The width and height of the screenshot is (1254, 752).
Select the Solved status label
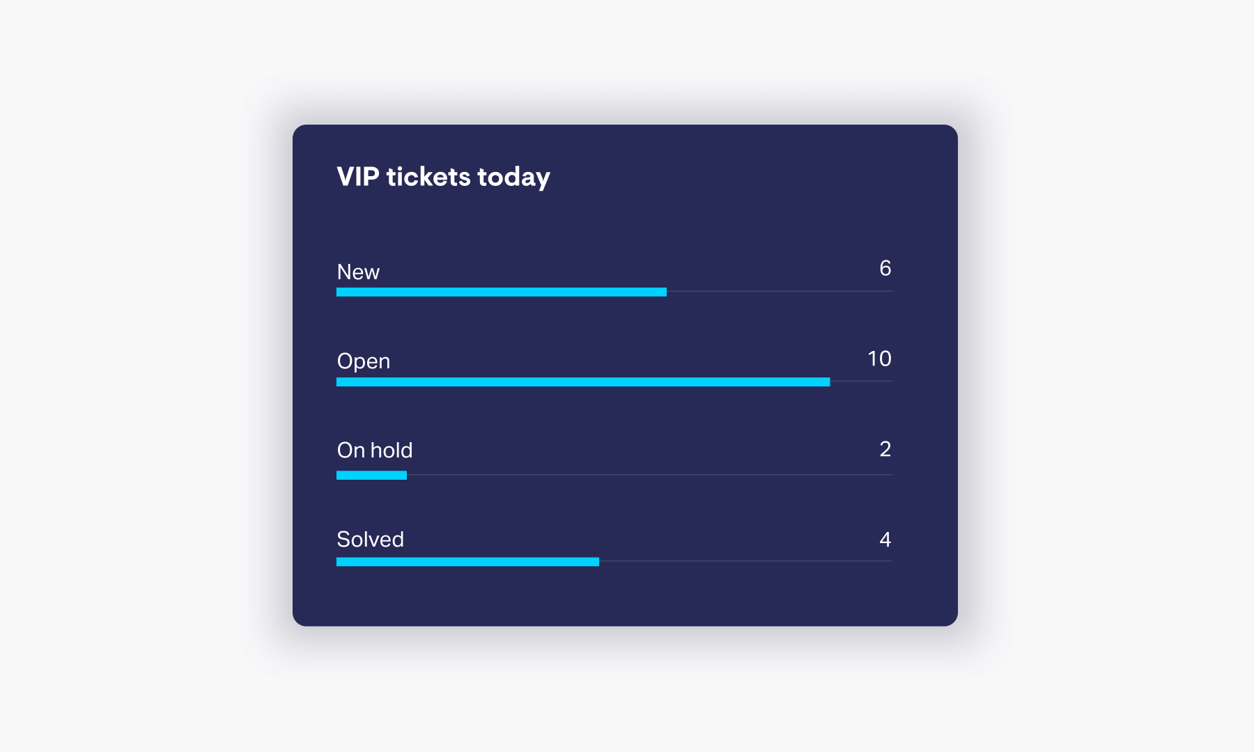(370, 540)
